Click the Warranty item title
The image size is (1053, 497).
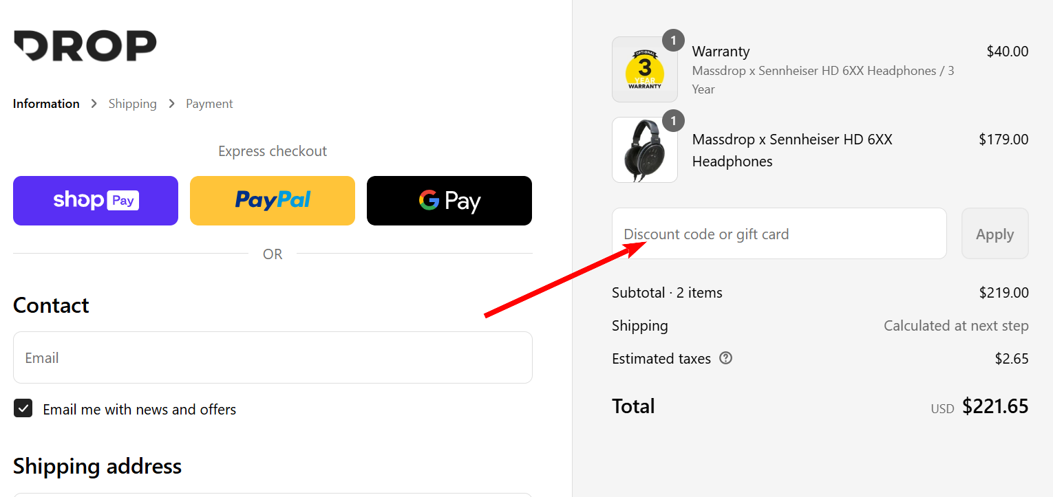point(721,52)
